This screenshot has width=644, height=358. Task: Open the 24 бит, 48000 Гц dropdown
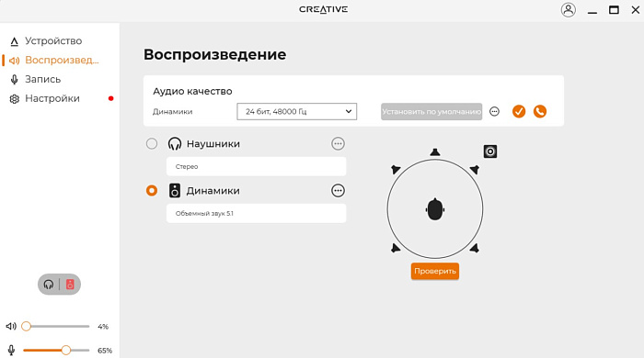click(296, 111)
